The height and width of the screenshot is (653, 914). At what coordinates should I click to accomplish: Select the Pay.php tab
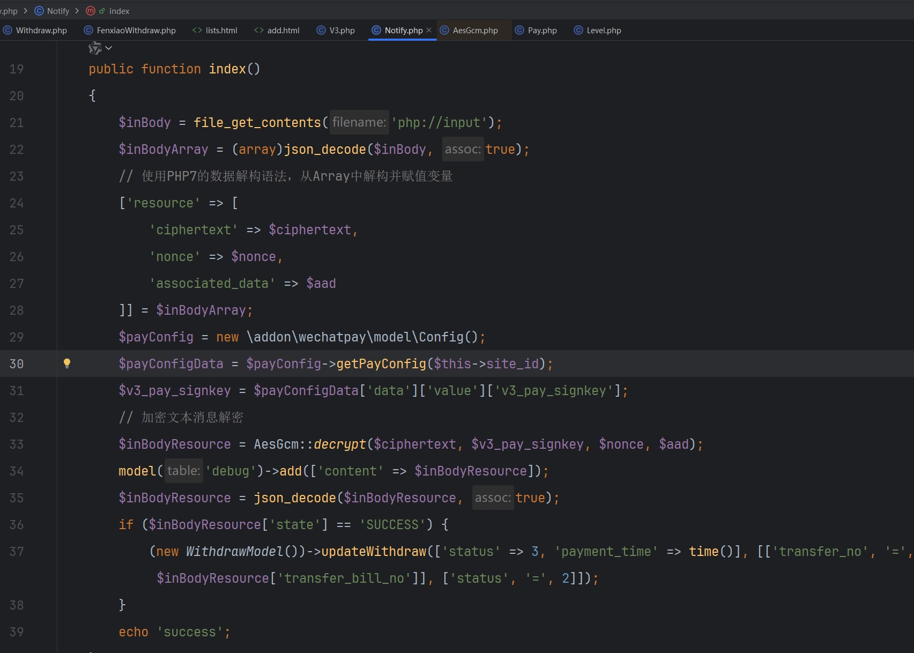tap(542, 31)
